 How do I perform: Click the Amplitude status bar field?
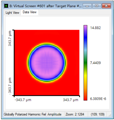click(54, 114)
